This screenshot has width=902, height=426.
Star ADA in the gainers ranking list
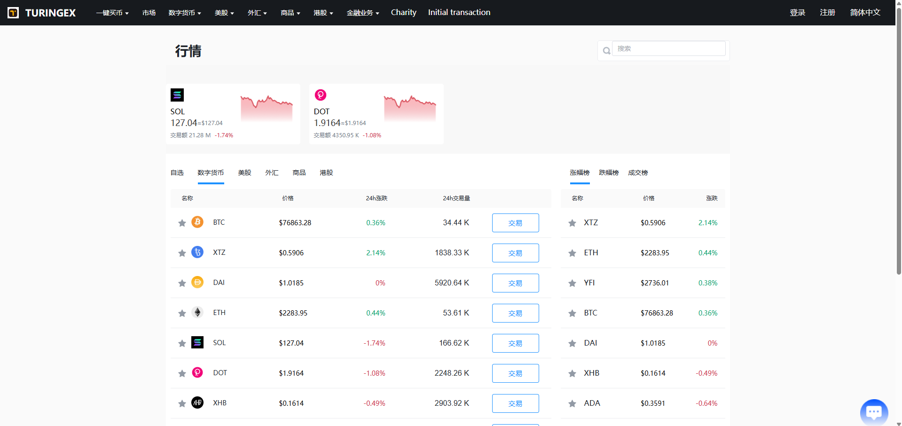click(572, 403)
